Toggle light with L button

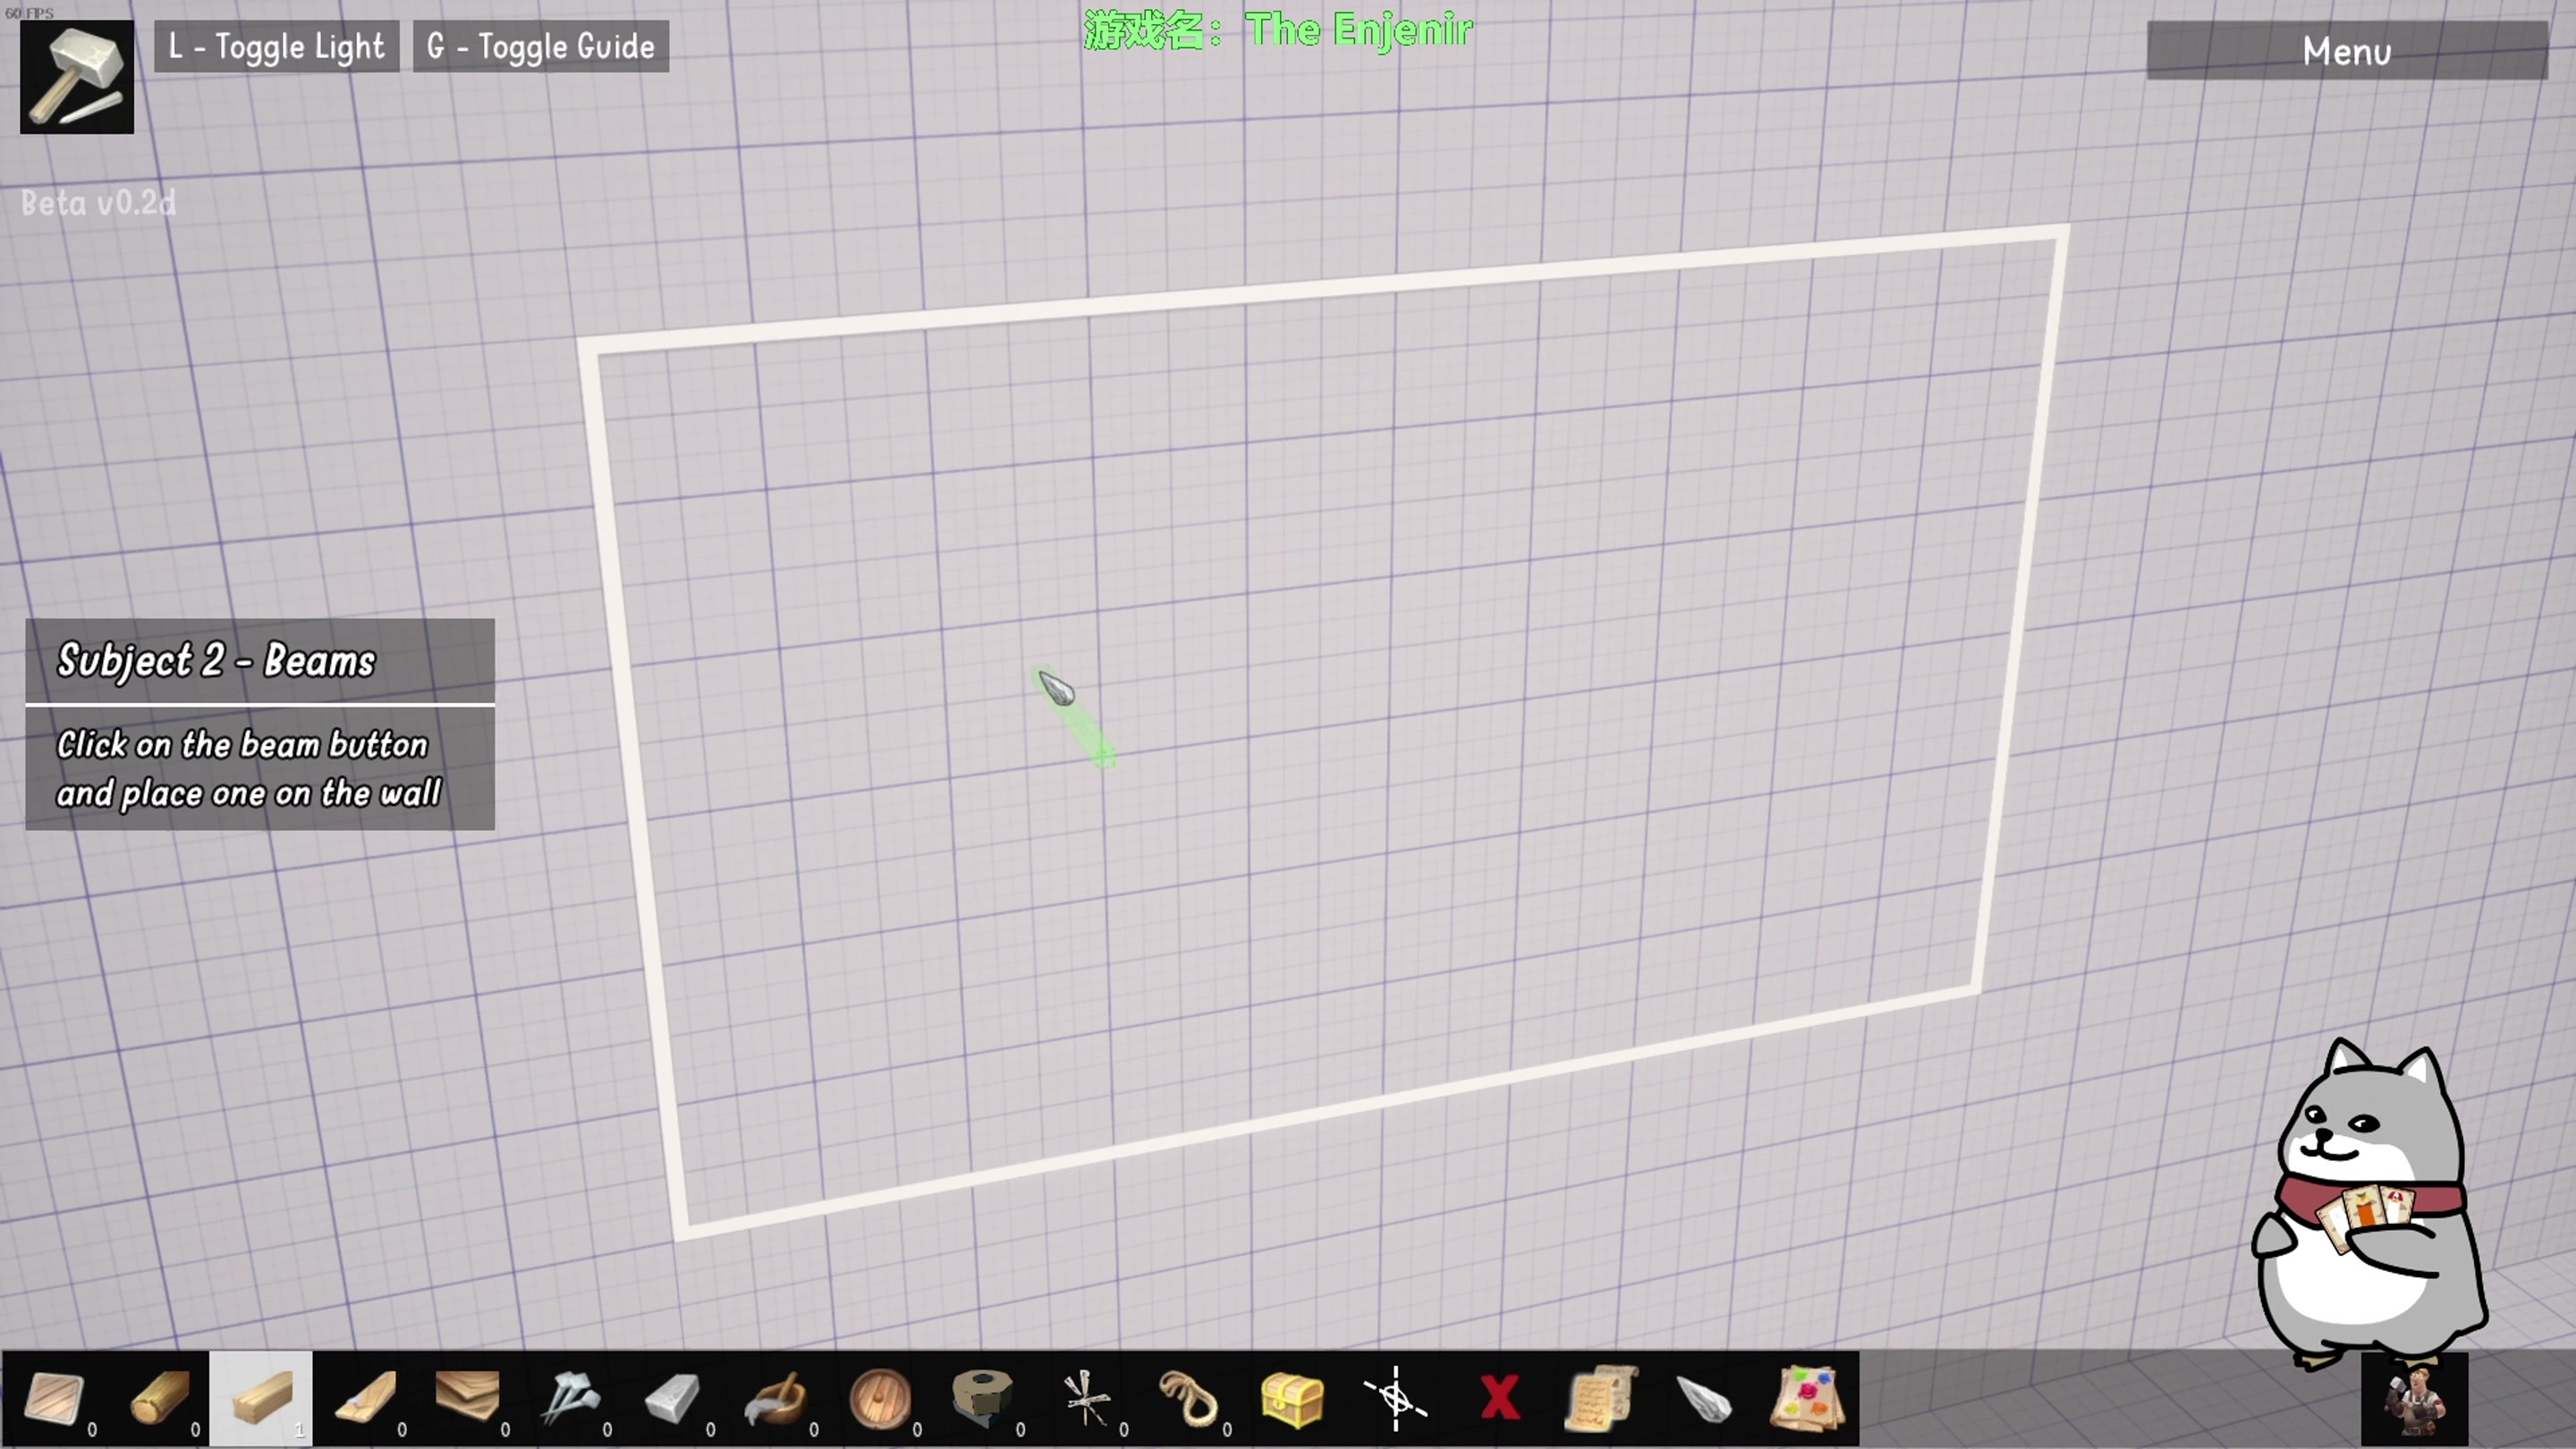[x=276, y=46]
